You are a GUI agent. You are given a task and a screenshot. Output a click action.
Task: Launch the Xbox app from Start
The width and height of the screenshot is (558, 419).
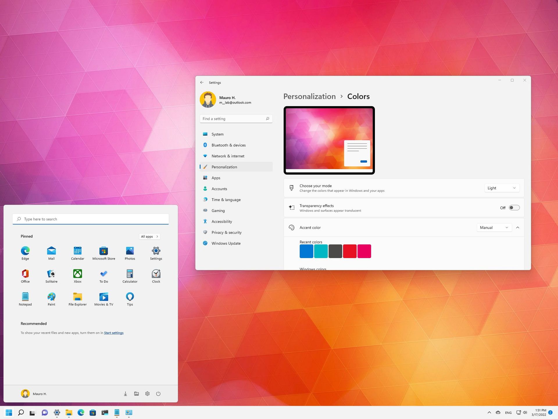point(77,274)
